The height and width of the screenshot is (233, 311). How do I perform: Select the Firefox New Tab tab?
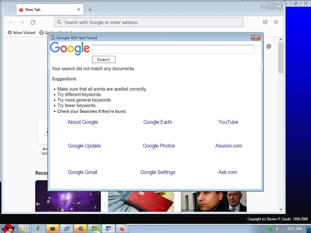point(50,9)
